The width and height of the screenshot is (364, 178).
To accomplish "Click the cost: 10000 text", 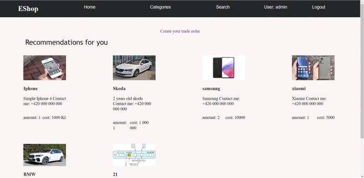I will click(235, 117).
